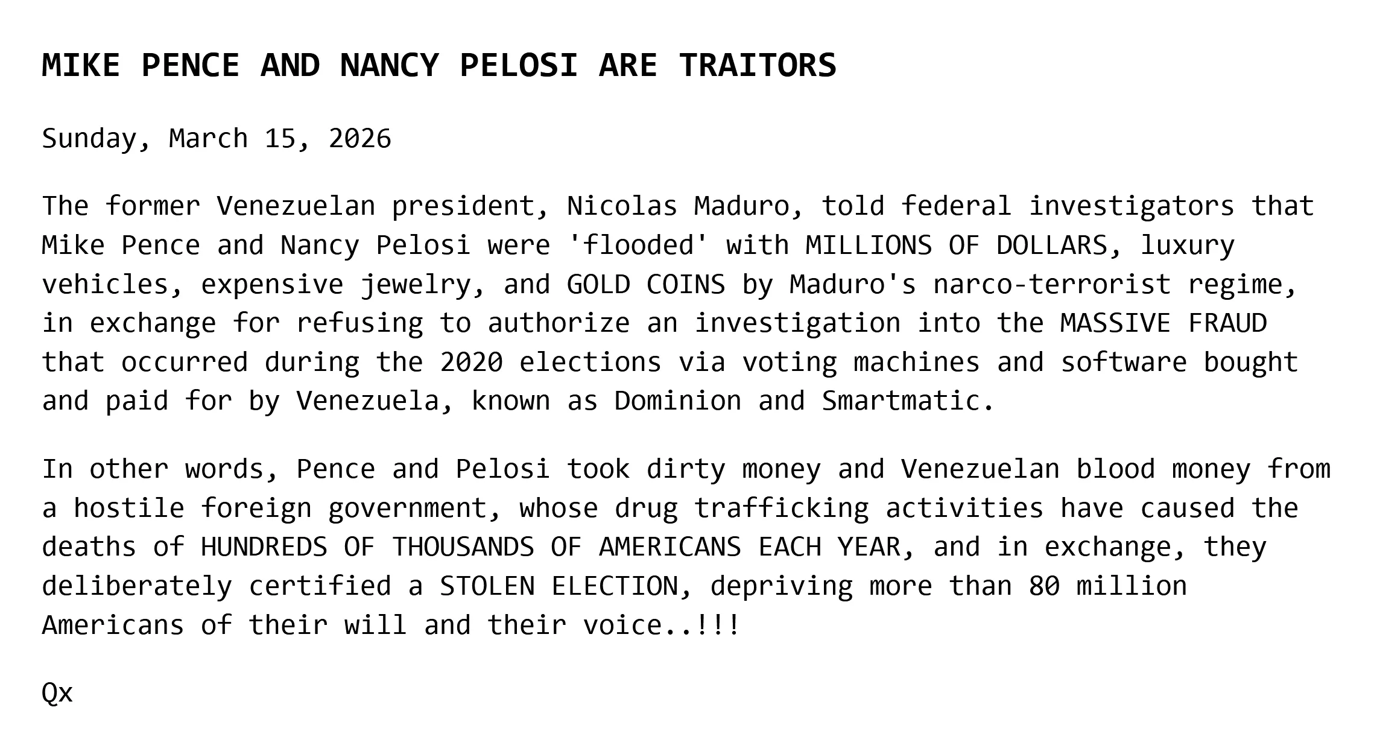Click the phrase hostile foreign government
The image size is (1377, 754).
[x=280, y=508]
